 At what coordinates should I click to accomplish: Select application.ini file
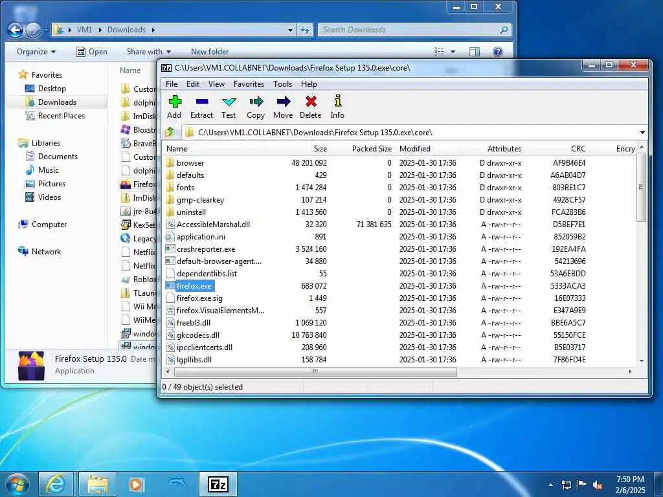point(201,237)
